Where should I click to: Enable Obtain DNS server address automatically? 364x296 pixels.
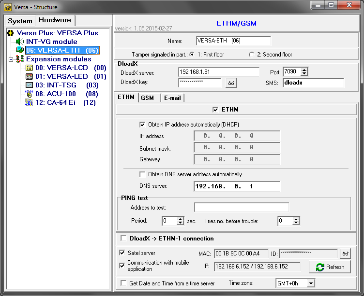tap(142, 174)
